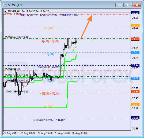Click the H1[7/8] level label
Viewport: 144px width, 138px height.
[x=49, y=28]
